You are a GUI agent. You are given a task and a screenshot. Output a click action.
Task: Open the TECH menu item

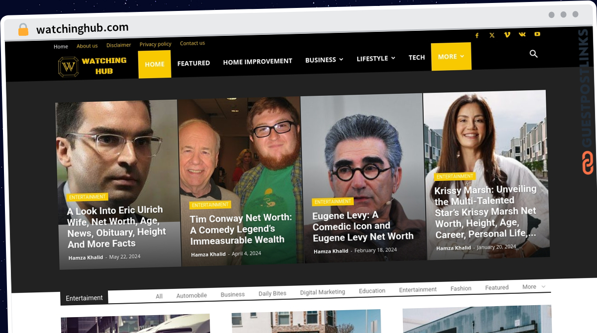coord(417,57)
